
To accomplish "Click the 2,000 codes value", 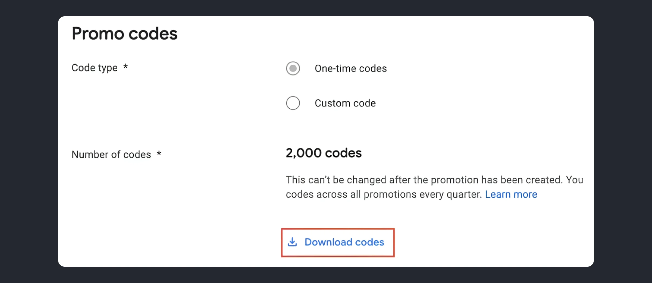I will coord(323,153).
